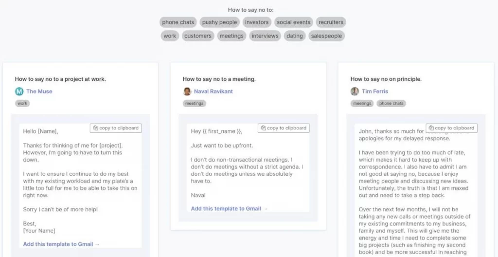Click Naval Ravikant's profile photo
This screenshot has height=257, width=498.
point(187,92)
